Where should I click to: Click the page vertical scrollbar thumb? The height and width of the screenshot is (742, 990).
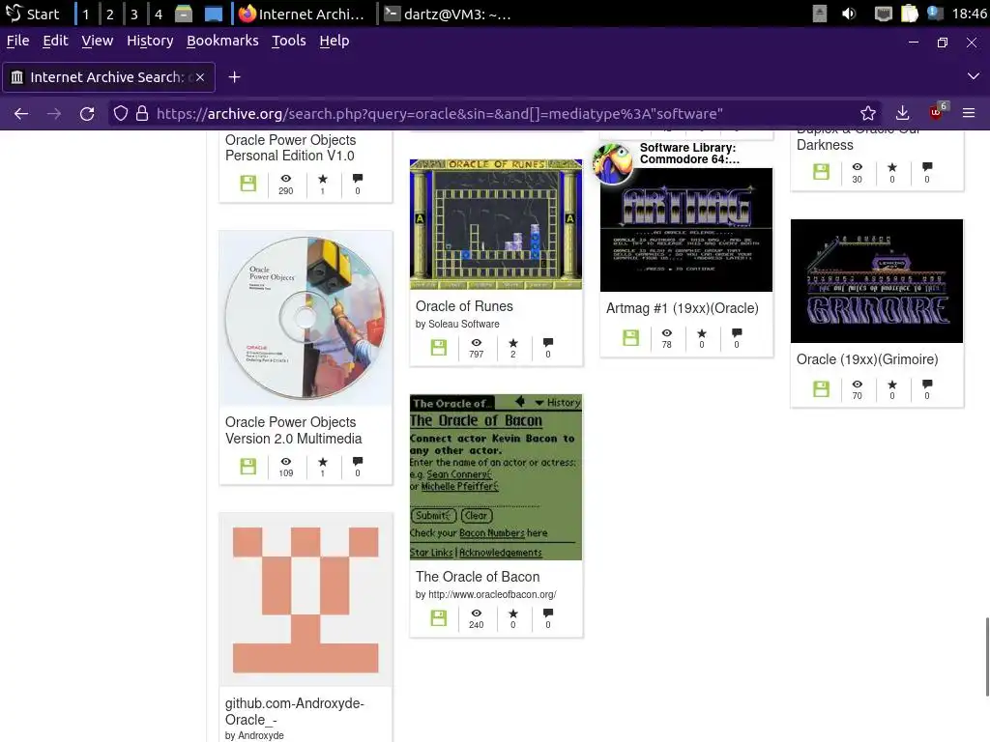pos(987,656)
